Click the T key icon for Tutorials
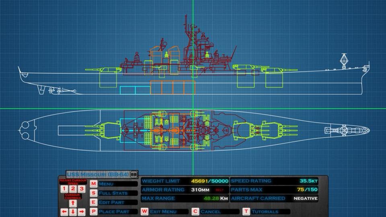The height and width of the screenshot is (217, 386). coord(246,211)
